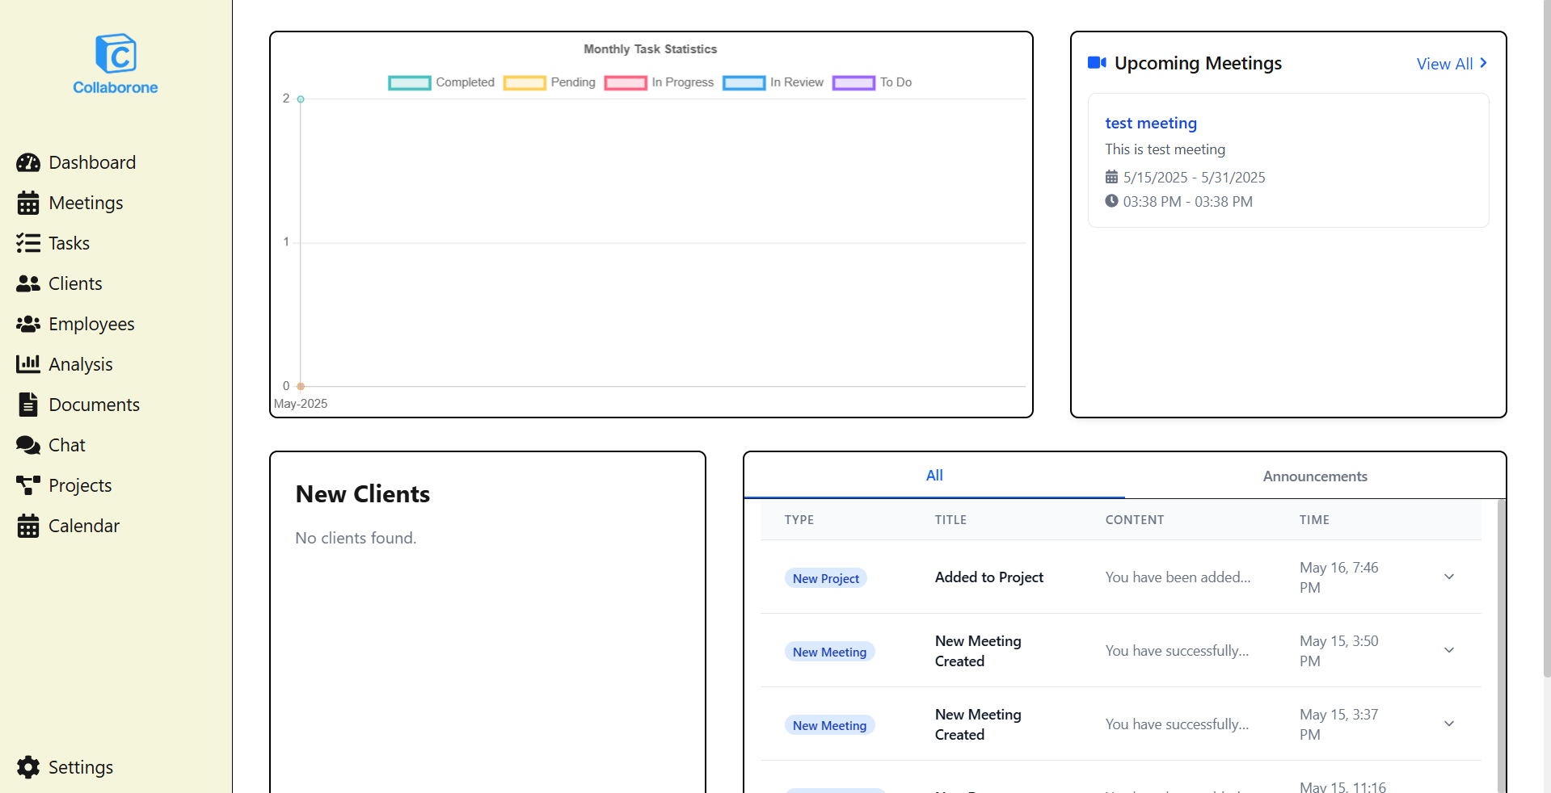This screenshot has height=793, width=1551.
Task: Click the Meetings calendar icon in sidebar
Action: click(x=28, y=203)
